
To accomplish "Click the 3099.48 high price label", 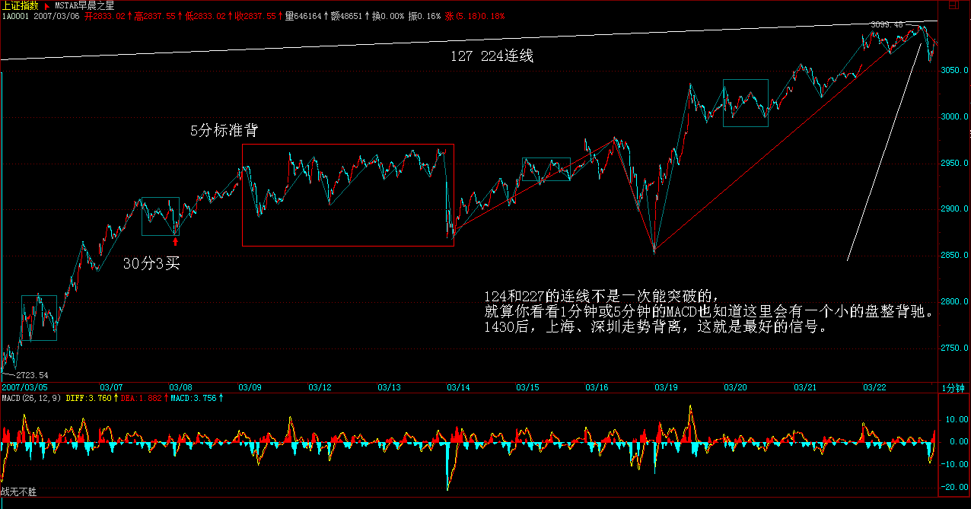I will coord(887,25).
